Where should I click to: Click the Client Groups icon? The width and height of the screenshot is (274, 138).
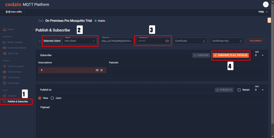[x=5, y=72]
